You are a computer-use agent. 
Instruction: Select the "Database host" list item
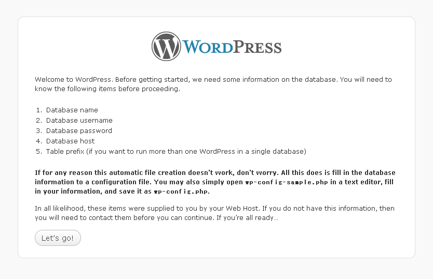click(x=71, y=141)
